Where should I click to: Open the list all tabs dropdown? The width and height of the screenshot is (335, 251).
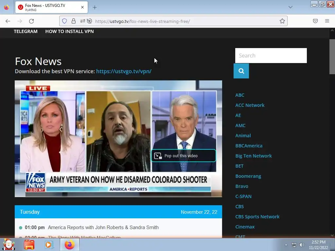point(291,7)
